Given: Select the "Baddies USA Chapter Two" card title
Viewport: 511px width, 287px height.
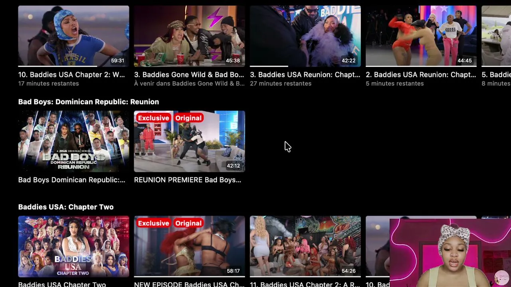Looking at the screenshot, I should (x=62, y=284).
